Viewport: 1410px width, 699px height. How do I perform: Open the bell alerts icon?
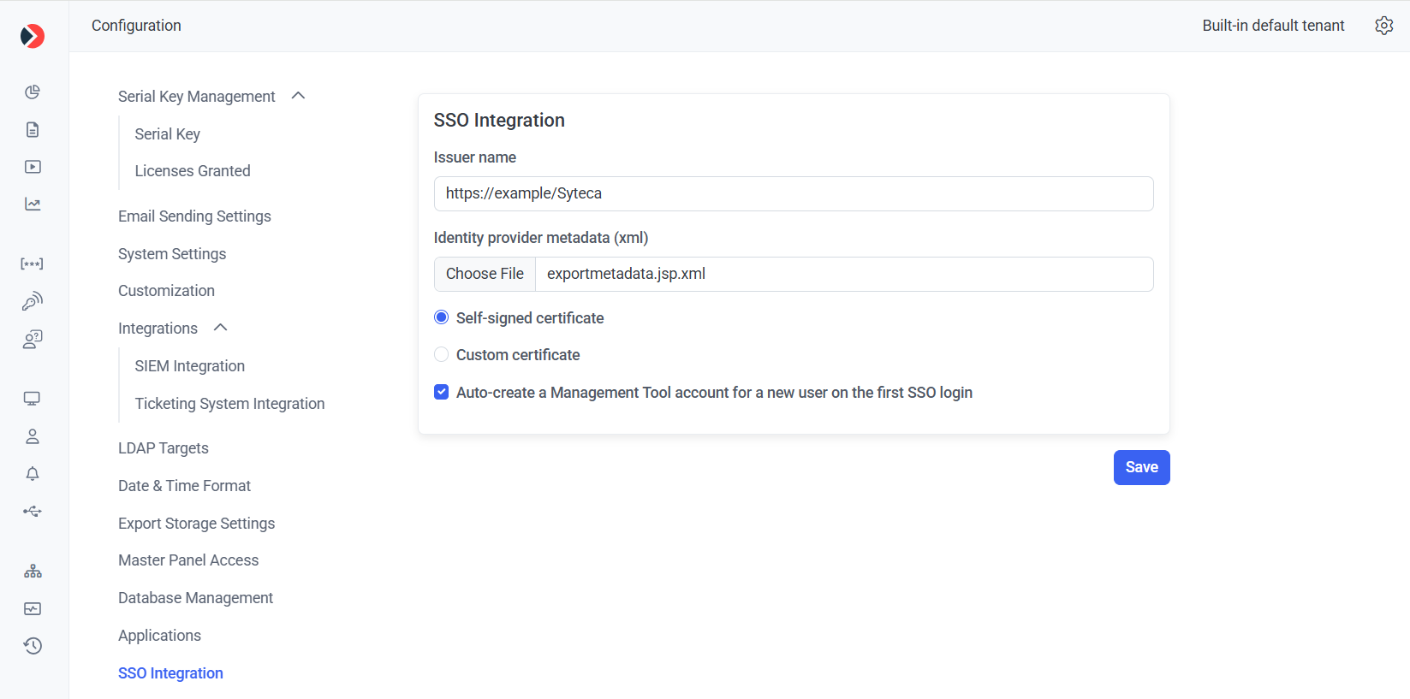point(33,474)
